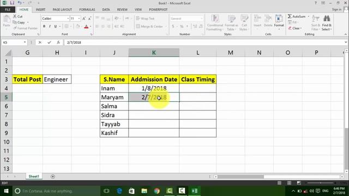Open Chrome from the taskbar
The width and height of the screenshot is (349, 196).
coord(157,191)
